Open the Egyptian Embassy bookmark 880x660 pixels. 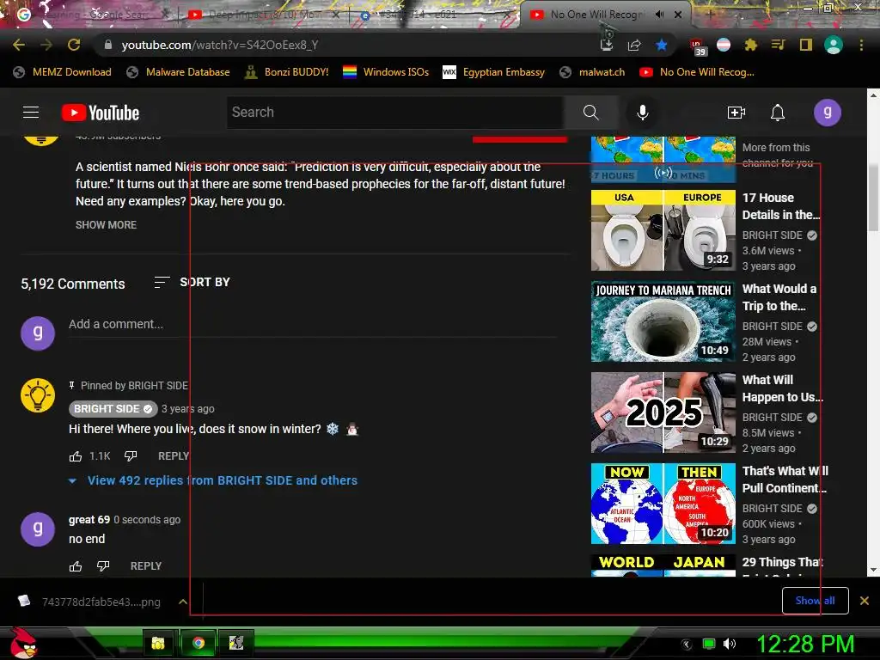(x=494, y=72)
